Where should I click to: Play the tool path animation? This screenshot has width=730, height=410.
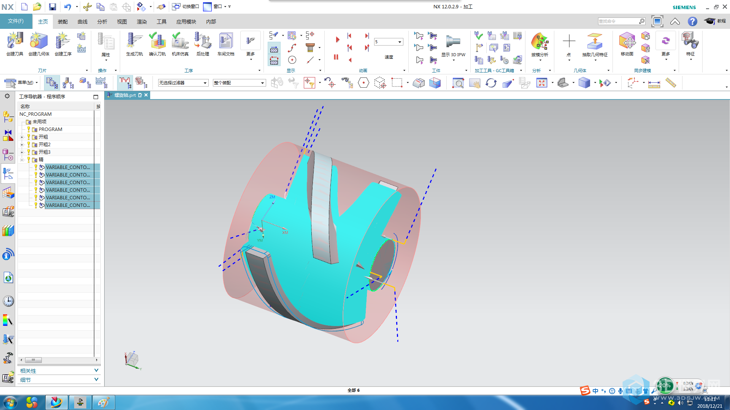(x=337, y=39)
